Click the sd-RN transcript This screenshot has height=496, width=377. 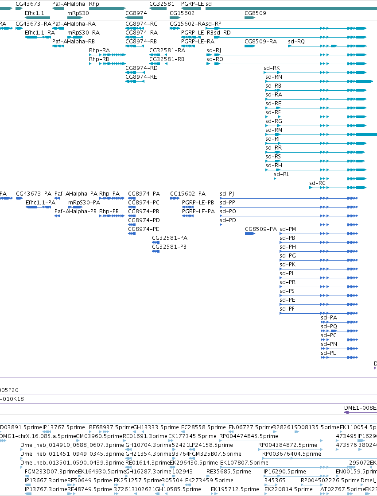(x=319, y=81)
